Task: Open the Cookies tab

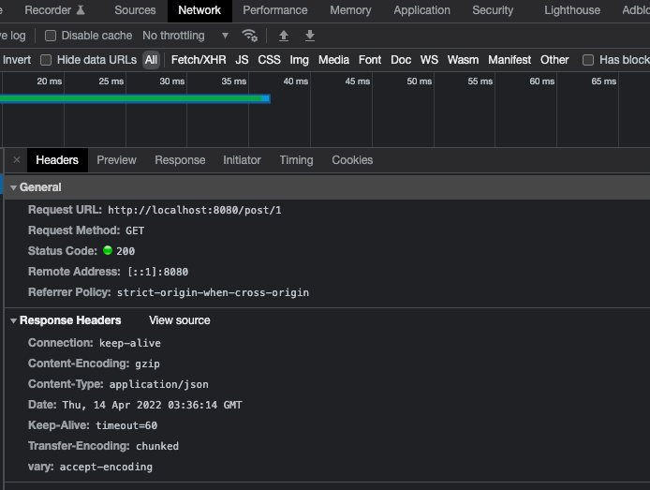Action: (x=352, y=160)
